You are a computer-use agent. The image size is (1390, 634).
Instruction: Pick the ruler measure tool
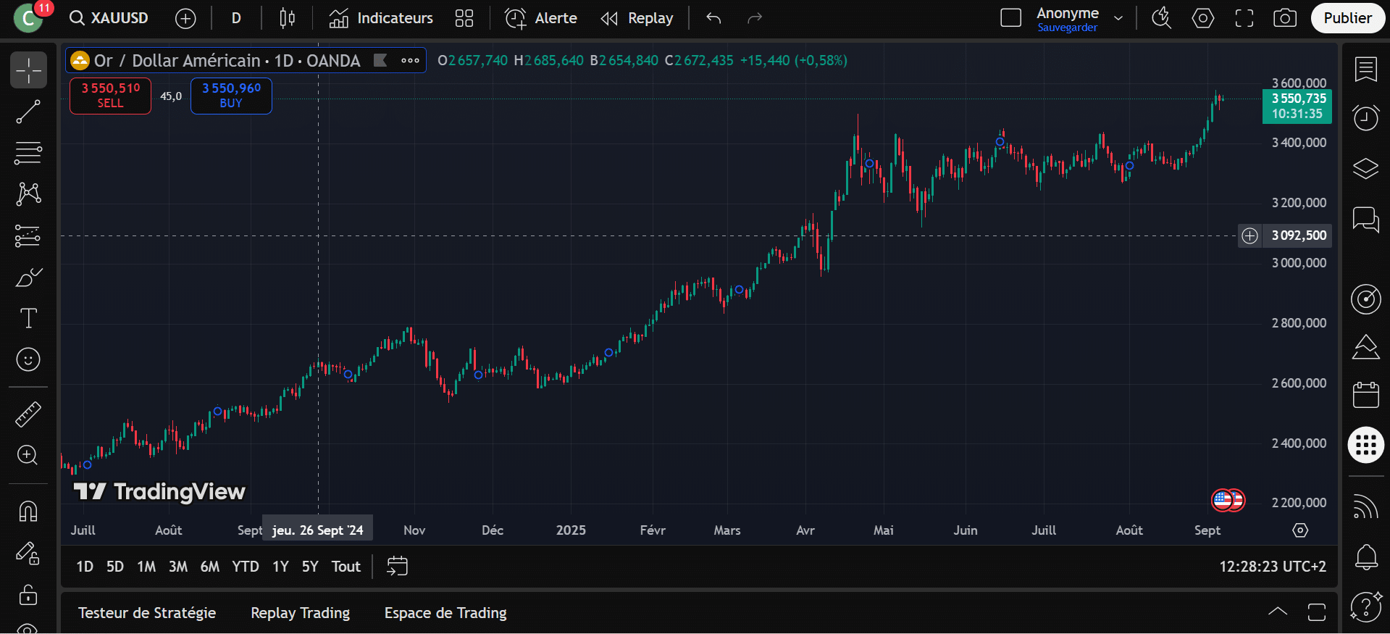[x=28, y=414]
